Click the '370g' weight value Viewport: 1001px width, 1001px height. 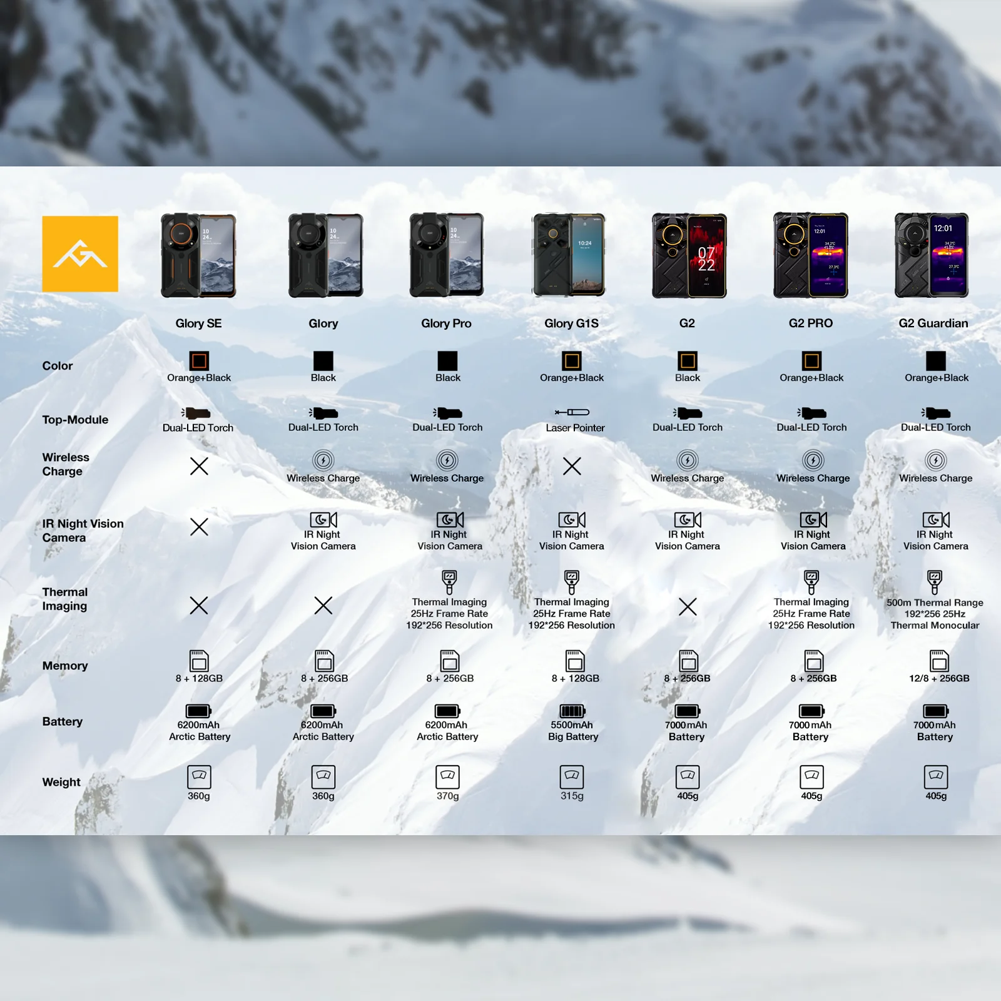point(447,796)
